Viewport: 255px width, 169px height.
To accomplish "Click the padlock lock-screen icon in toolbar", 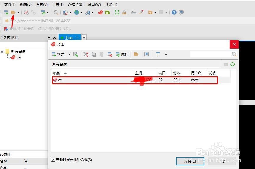I will 124,12.
